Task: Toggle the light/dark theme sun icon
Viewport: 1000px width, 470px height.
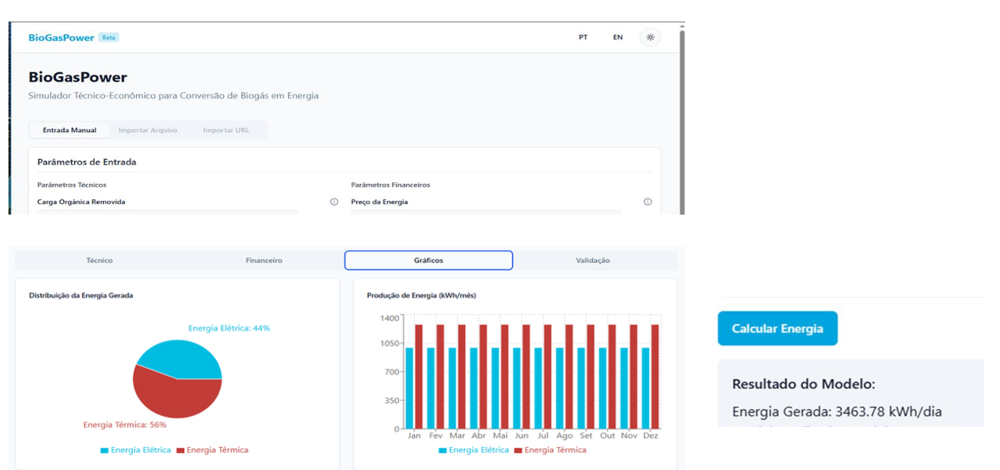Action: coord(651,37)
